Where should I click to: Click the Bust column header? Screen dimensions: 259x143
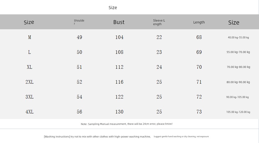pos(119,22)
